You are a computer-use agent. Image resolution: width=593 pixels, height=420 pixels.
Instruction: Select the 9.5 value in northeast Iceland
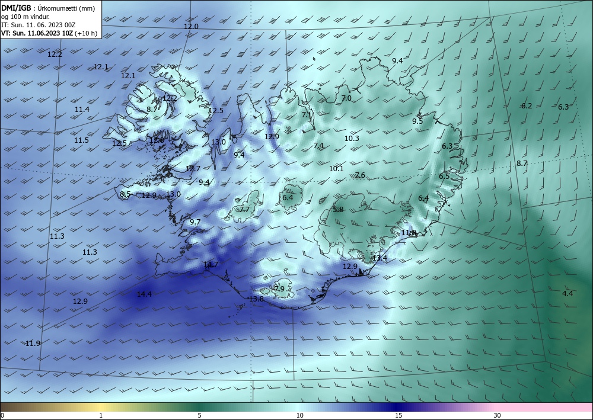[417, 121]
